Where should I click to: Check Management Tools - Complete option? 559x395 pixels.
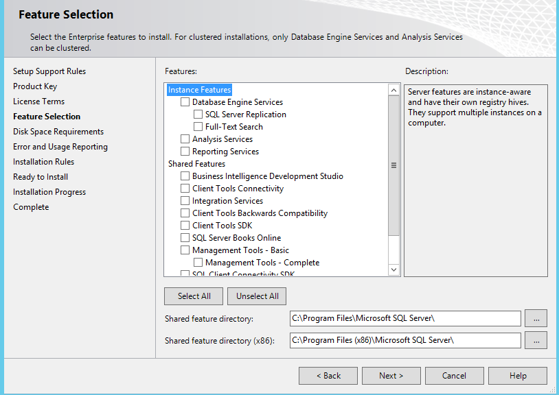click(198, 263)
